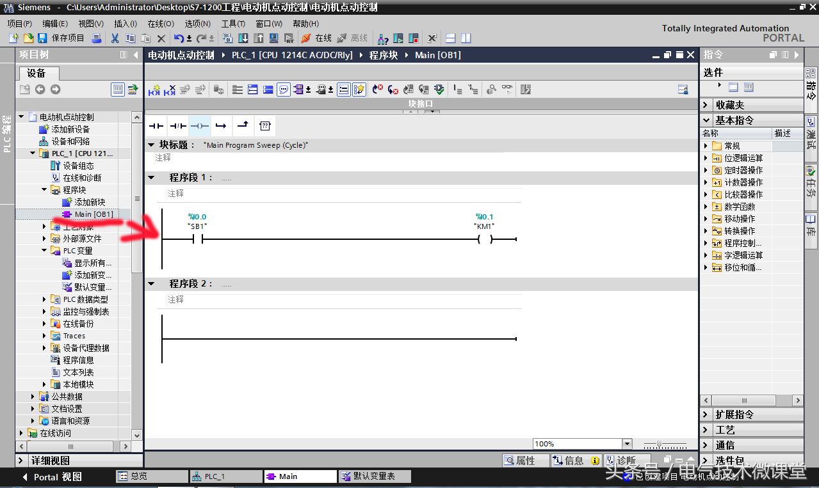Click the compile icon in main toolbar
Screen dimensions: 819x488
coord(228,38)
